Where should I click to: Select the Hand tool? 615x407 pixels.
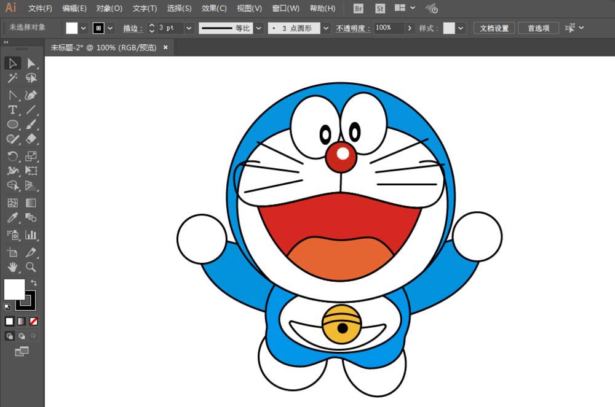12,267
